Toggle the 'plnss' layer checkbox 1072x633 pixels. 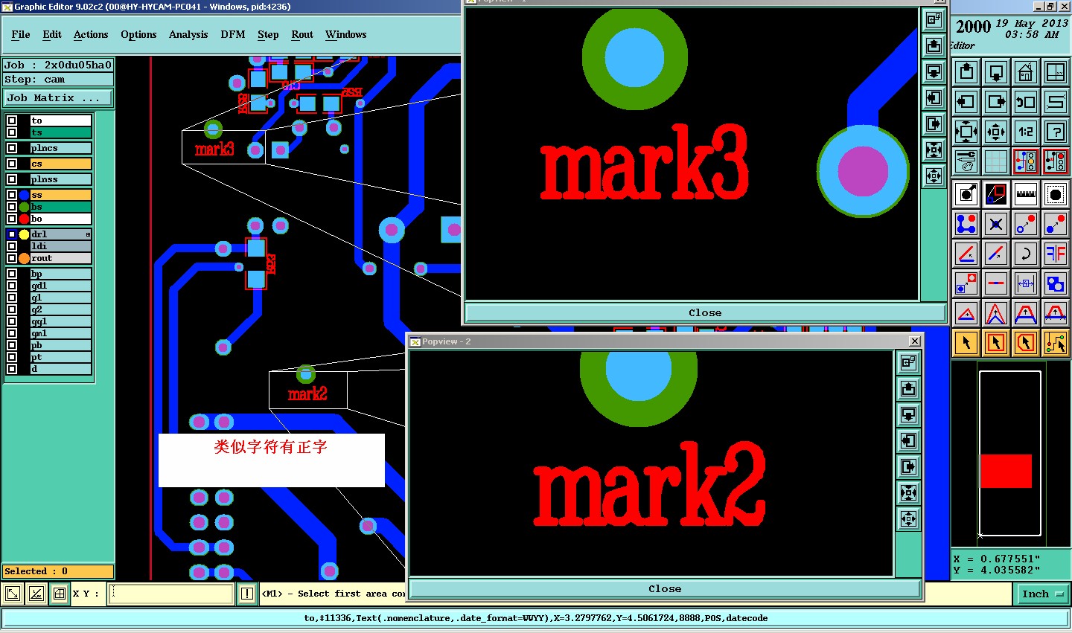12,179
